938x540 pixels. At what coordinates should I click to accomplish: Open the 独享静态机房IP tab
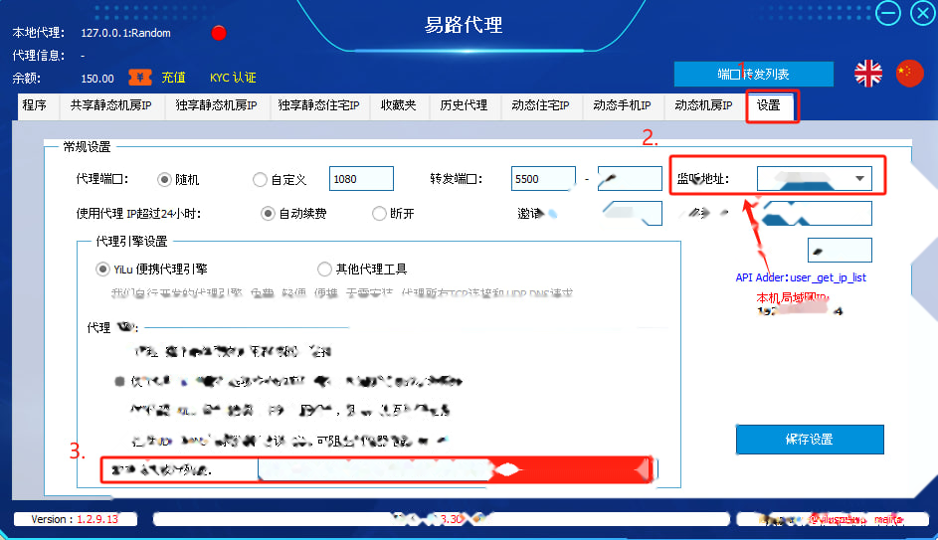216,105
